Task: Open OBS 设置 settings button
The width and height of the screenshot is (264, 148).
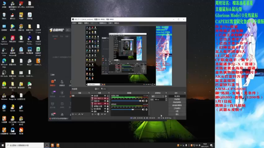Action: click(177, 111)
